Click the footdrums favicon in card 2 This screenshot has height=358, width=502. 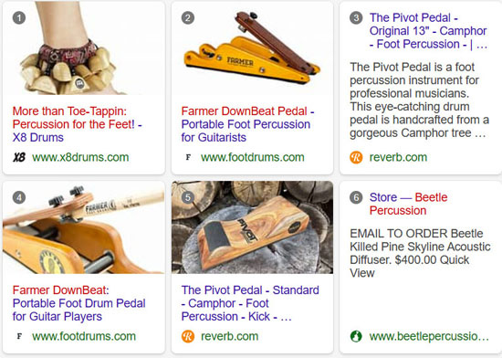[188, 157]
